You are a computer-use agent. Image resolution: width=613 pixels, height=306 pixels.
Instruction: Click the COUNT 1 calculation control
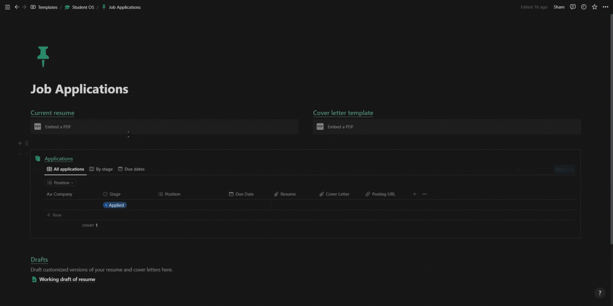[90, 225]
